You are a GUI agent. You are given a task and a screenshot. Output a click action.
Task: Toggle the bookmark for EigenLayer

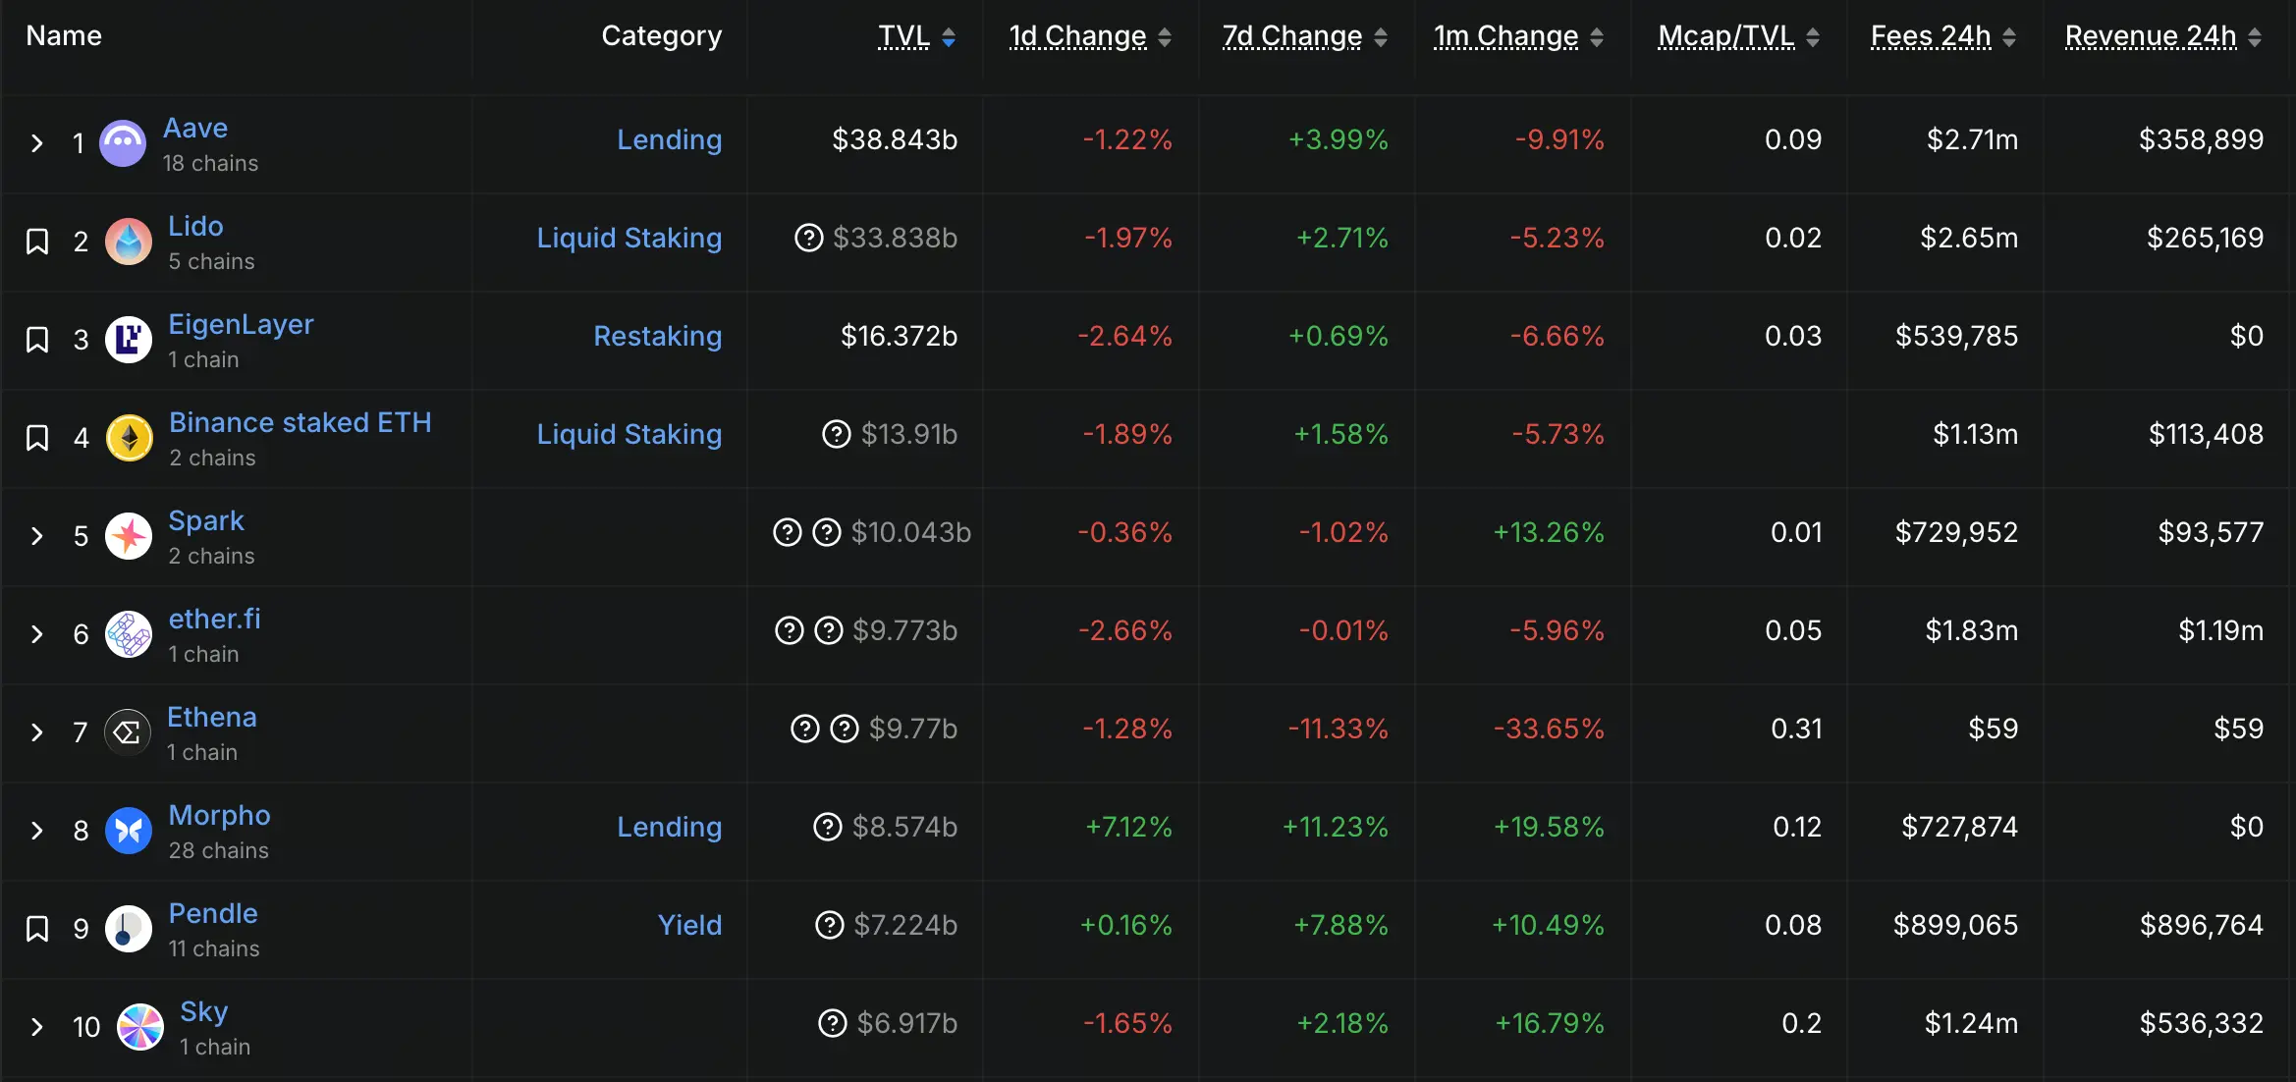point(37,340)
